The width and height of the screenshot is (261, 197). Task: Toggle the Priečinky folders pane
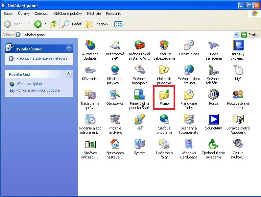tap(97, 24)
